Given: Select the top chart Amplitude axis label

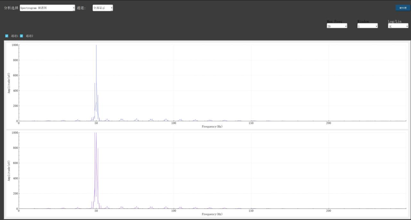Looking at the screenshot, I should pos(9,83).
